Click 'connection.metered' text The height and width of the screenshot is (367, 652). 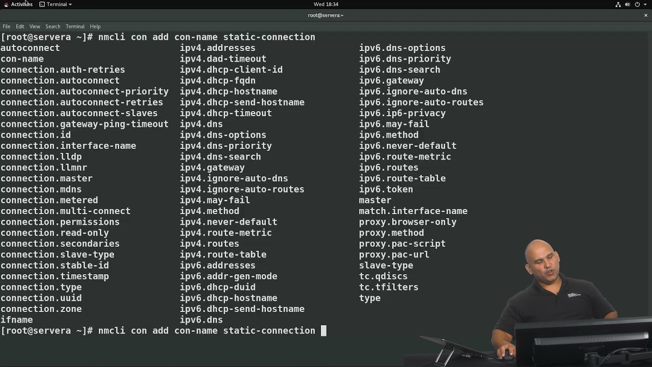(49, 200)
